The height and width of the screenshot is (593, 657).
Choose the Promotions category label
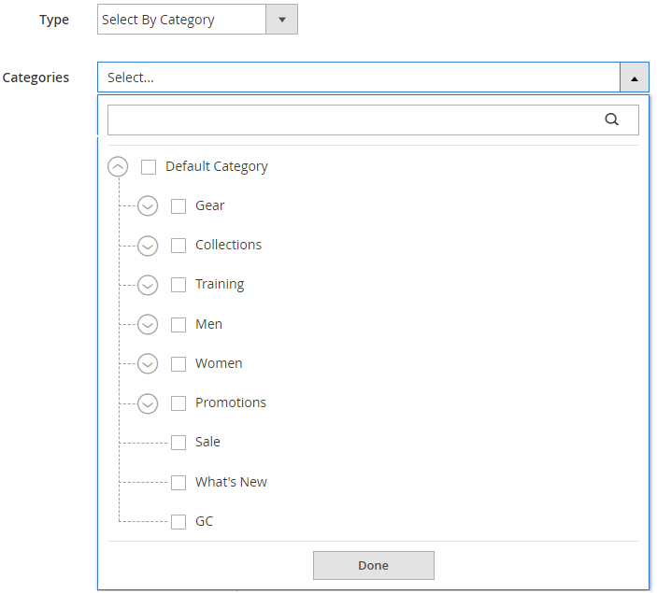231,402
